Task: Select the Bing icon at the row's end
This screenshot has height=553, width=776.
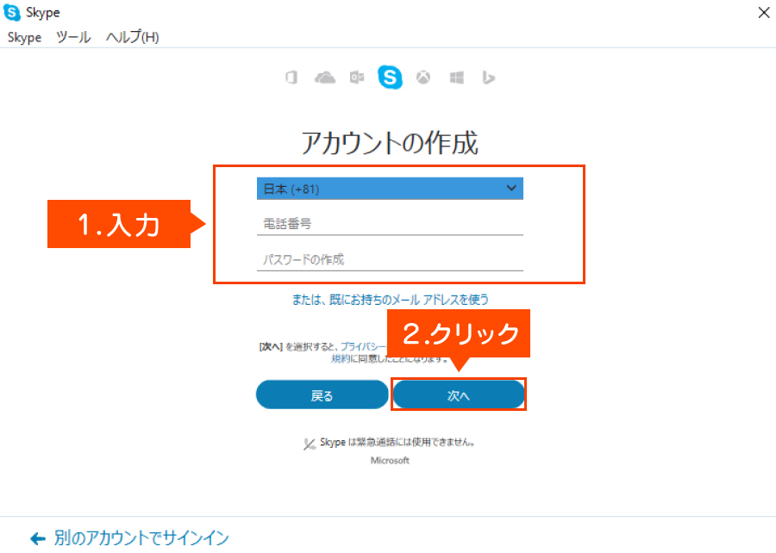Action: coord(488,78)
